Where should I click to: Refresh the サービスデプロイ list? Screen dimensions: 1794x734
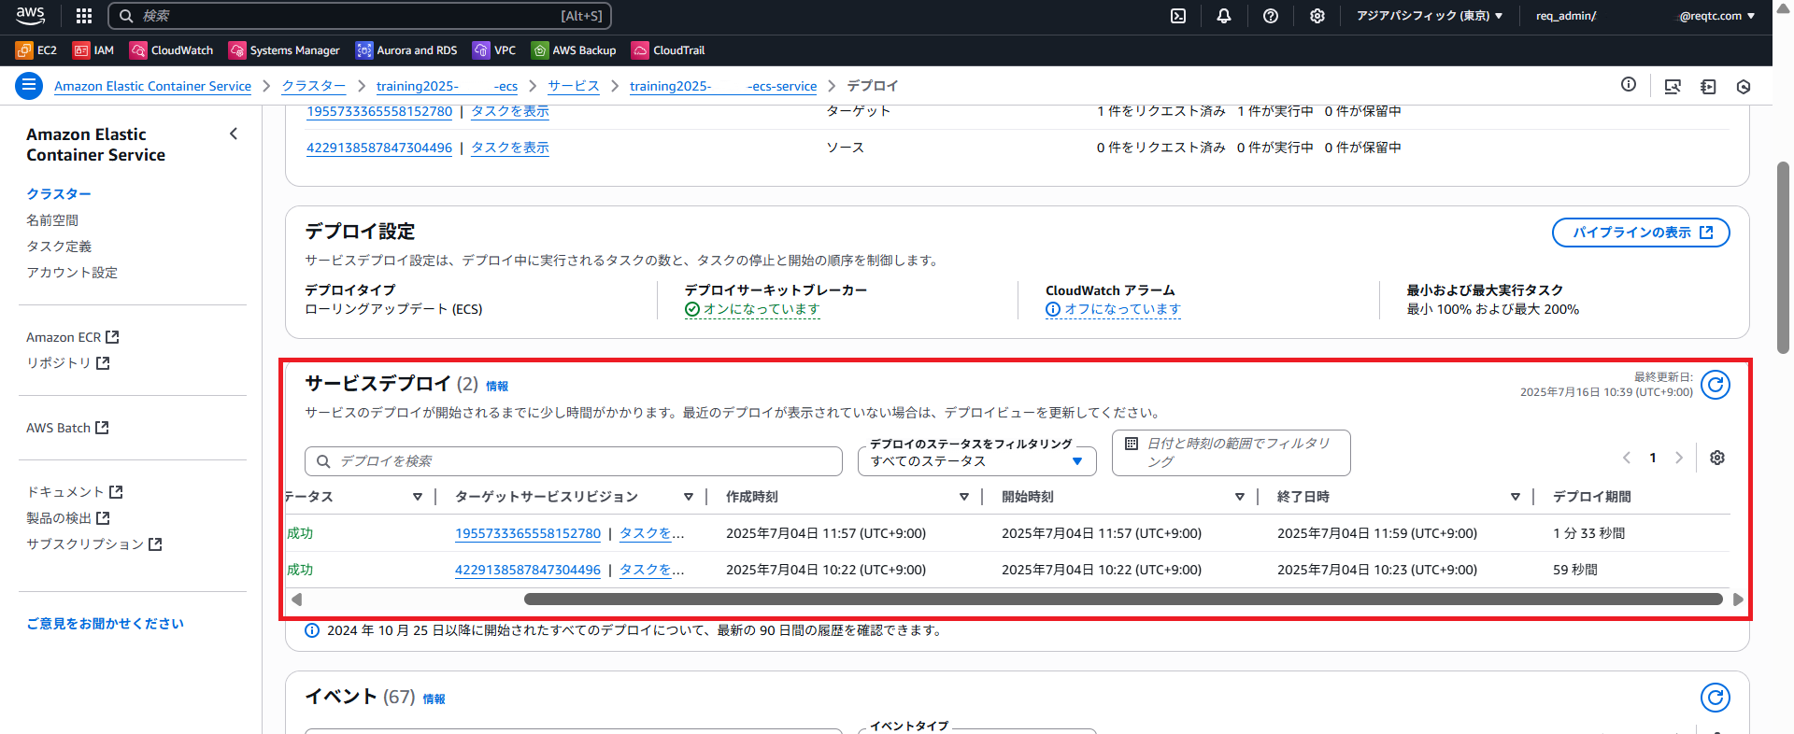coord(1716,385)
